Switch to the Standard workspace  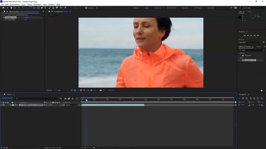(158, 8)
